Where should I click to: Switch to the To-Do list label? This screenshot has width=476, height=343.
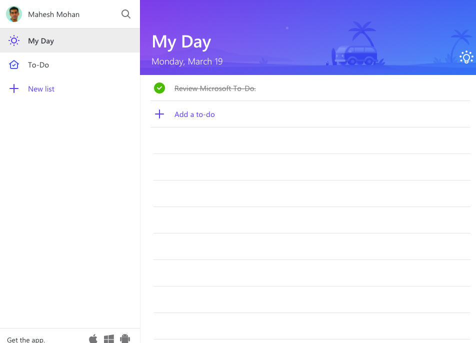tap(38, 65)
